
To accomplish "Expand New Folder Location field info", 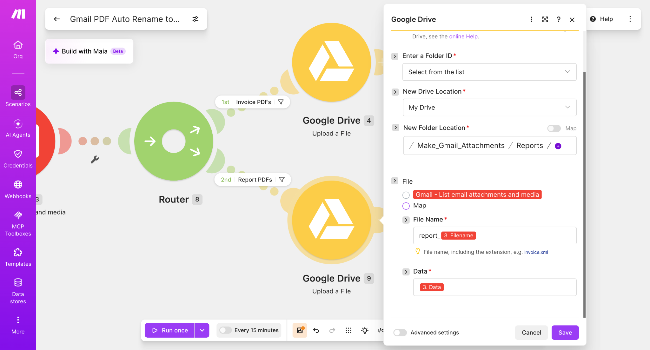I will point(395,128).
